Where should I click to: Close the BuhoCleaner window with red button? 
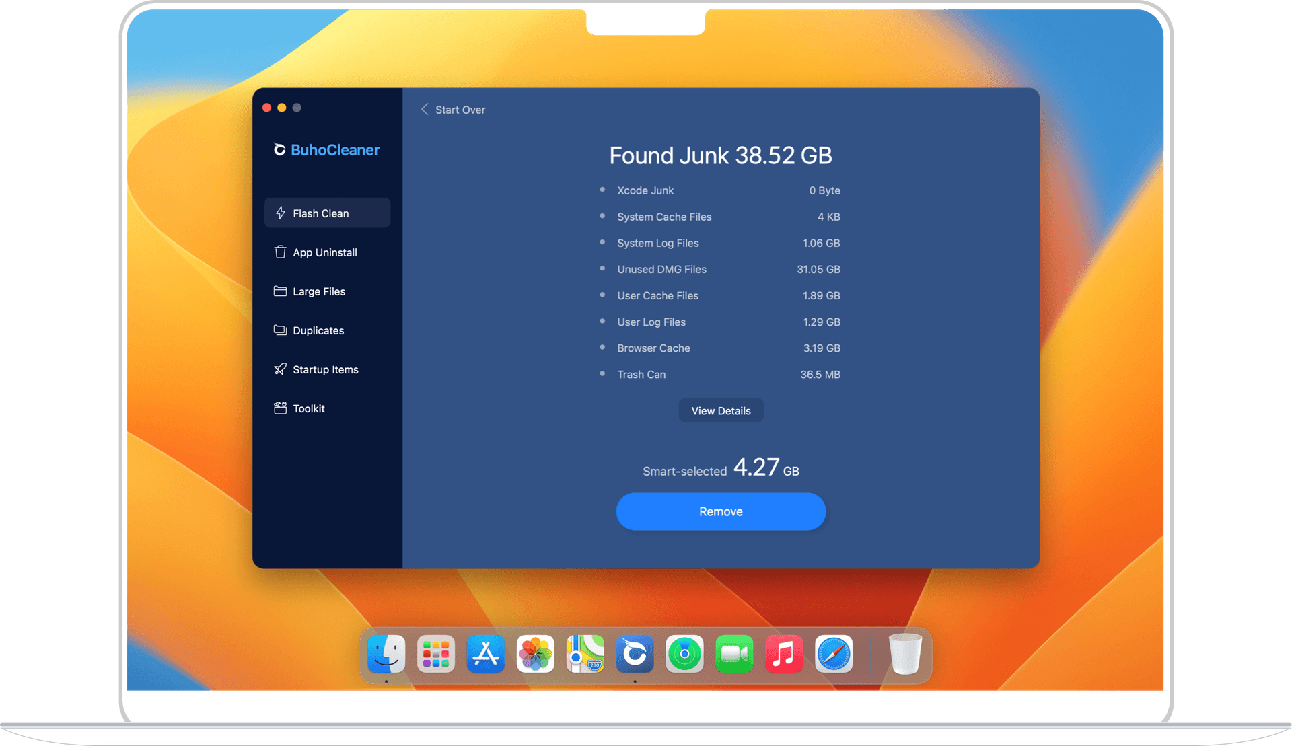pyautogui.click(x=267, y=108)
